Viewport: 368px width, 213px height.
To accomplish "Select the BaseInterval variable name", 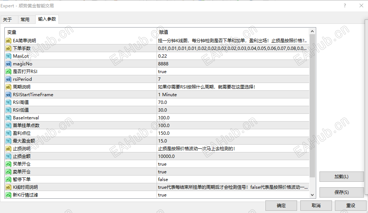I will 26,118.
